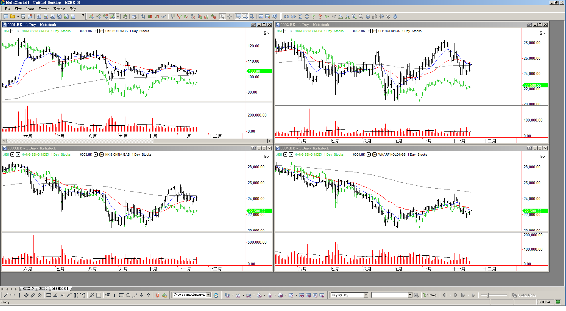Image resolution: width=566 pixels, height=311 pixels.
Task: Toggle the arrow pointer mode button
Action: pyautogui.click(x=223, y=16)
